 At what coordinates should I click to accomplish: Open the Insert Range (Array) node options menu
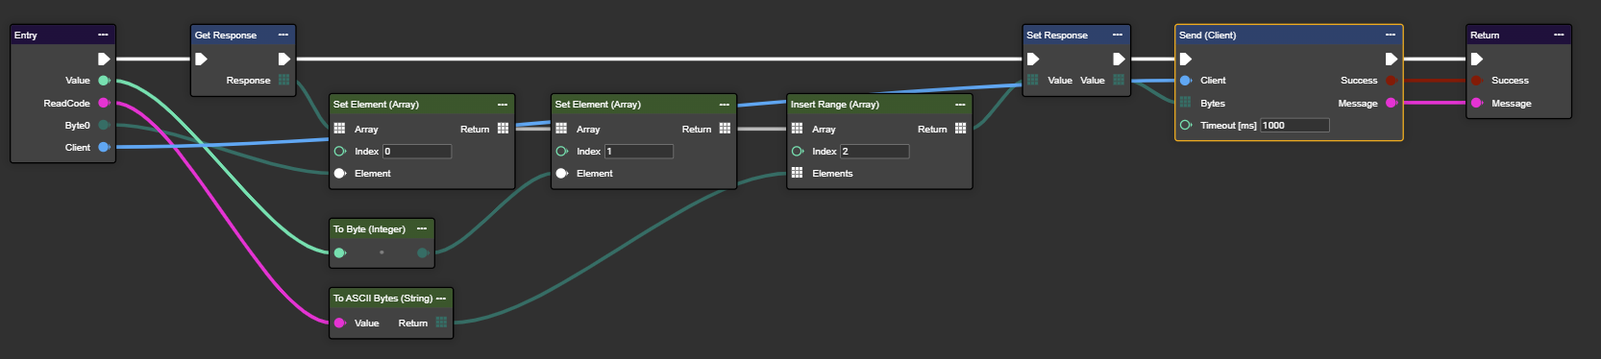(x=960, y=104)
